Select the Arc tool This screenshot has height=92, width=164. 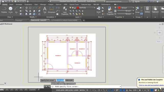16,10
